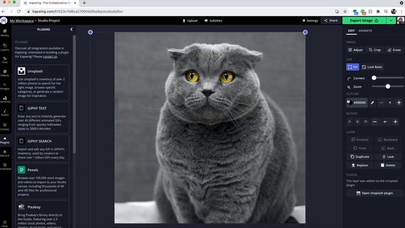Open the Unsplash plugin card

[42, 82]
